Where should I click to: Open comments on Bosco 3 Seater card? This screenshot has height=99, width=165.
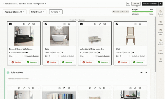[x=34, y=24]
